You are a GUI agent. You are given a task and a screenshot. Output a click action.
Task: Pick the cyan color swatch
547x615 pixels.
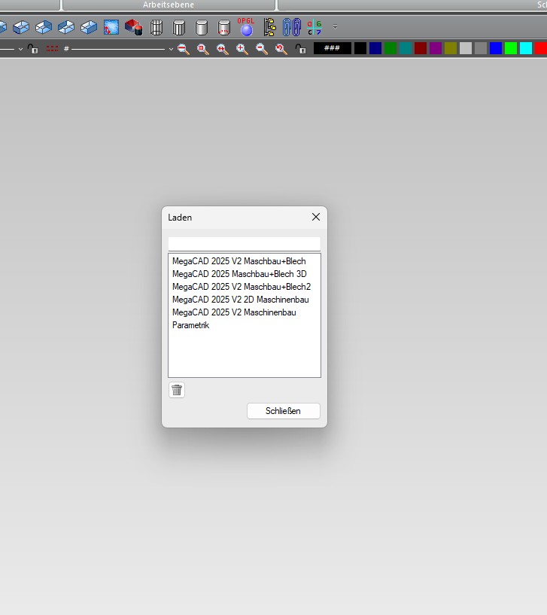(526, 48)
